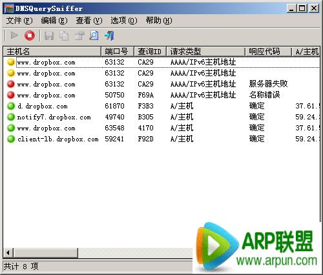Open the 帮助(H) menu
This screenshot has height=275, width=323.
[159, 21]
